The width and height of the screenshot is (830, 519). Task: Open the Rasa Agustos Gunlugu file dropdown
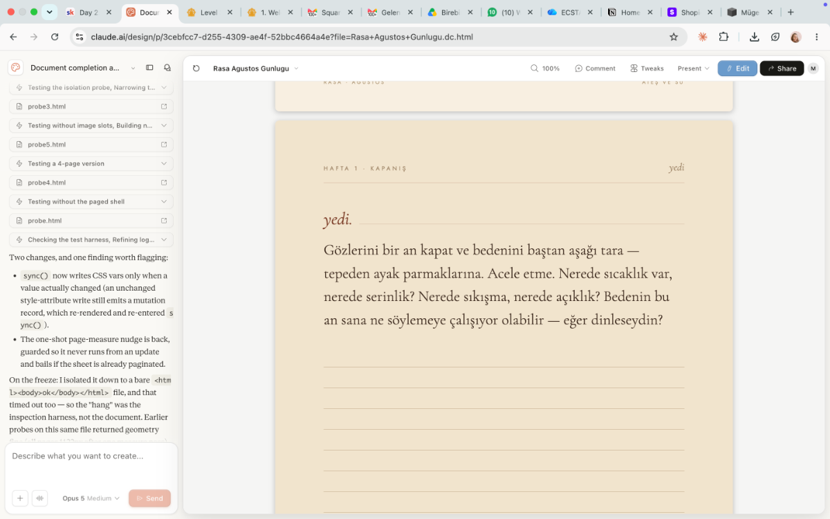click(256, 69)
